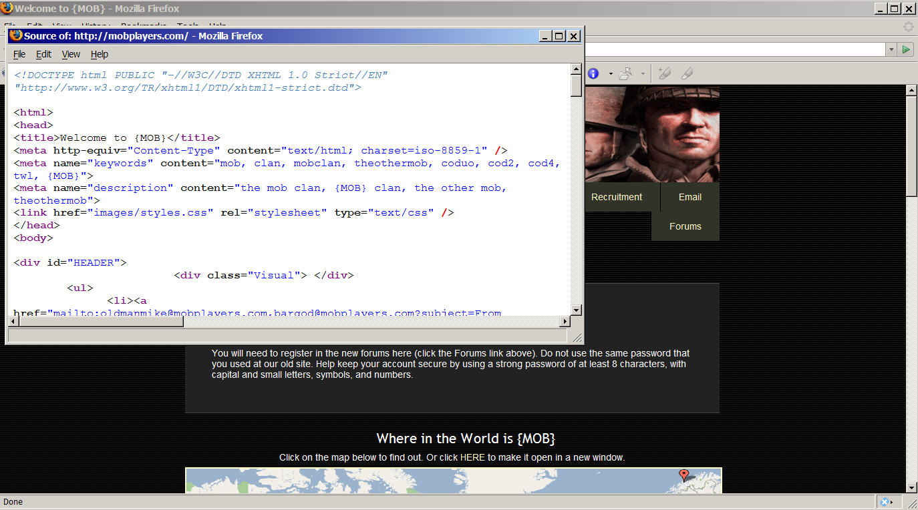Expand the address bar history dropdown
The height and width of the screenshot is (510, 918).
891,49
